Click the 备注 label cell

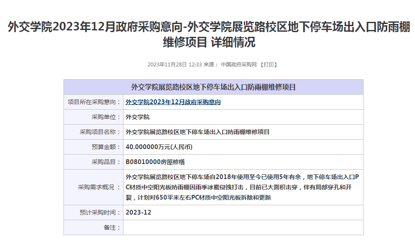pos(112,227)
